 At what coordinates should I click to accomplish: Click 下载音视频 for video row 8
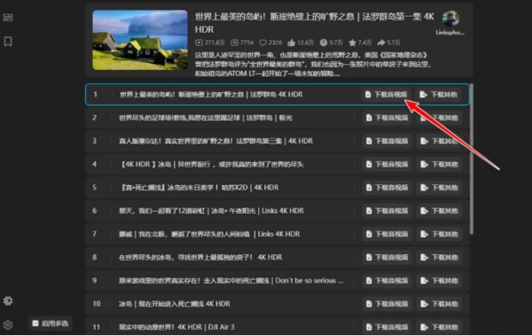(x=387, y=257)
